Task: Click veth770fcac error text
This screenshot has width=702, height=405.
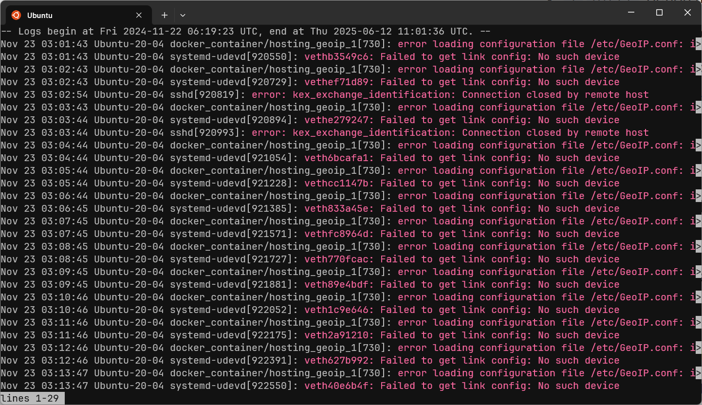Action: pyautogui.click(x=462, y=259)
